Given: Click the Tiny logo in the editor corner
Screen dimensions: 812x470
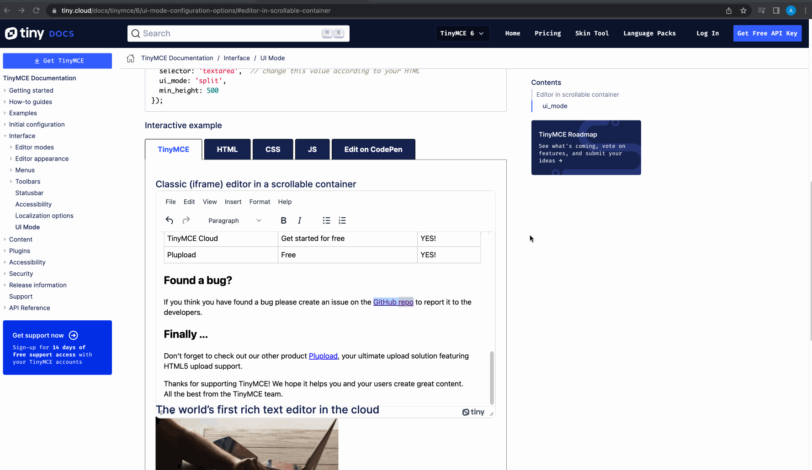Looking at the screenshot, I should coord(473,412).
